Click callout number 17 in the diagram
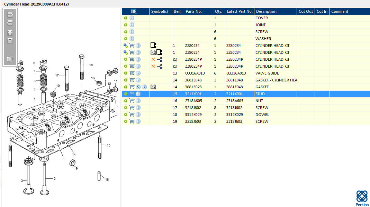Viewport: 370px width, 207px height. click(57, 75)
